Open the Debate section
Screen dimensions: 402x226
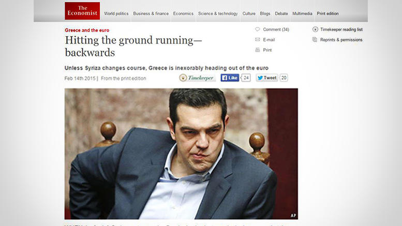281,13
